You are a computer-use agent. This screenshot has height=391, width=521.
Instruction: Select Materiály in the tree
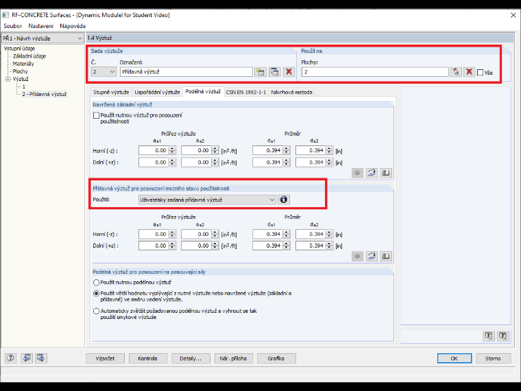(x=23, y=64)
